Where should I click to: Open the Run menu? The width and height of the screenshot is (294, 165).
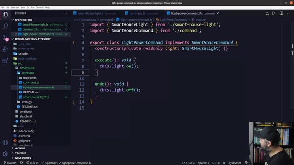point(33,7)
